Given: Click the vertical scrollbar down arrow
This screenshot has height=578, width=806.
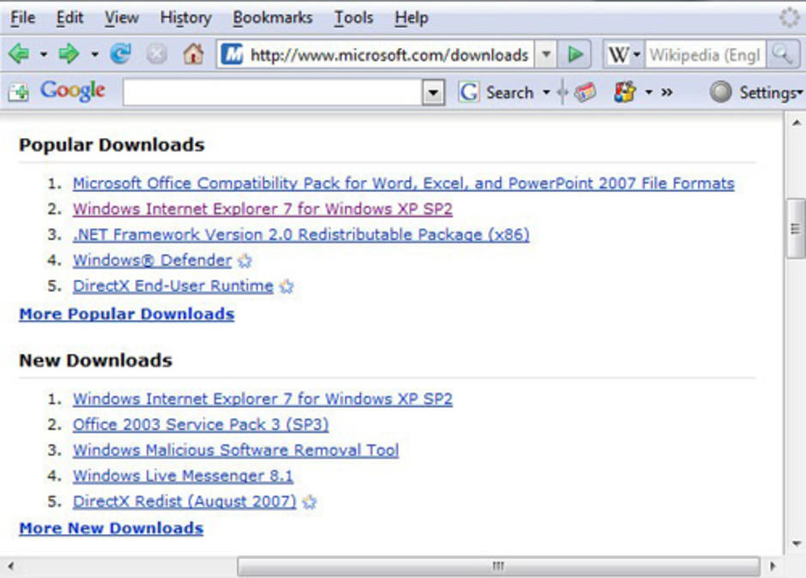Looking at the screenshot, I should point(796,544).
